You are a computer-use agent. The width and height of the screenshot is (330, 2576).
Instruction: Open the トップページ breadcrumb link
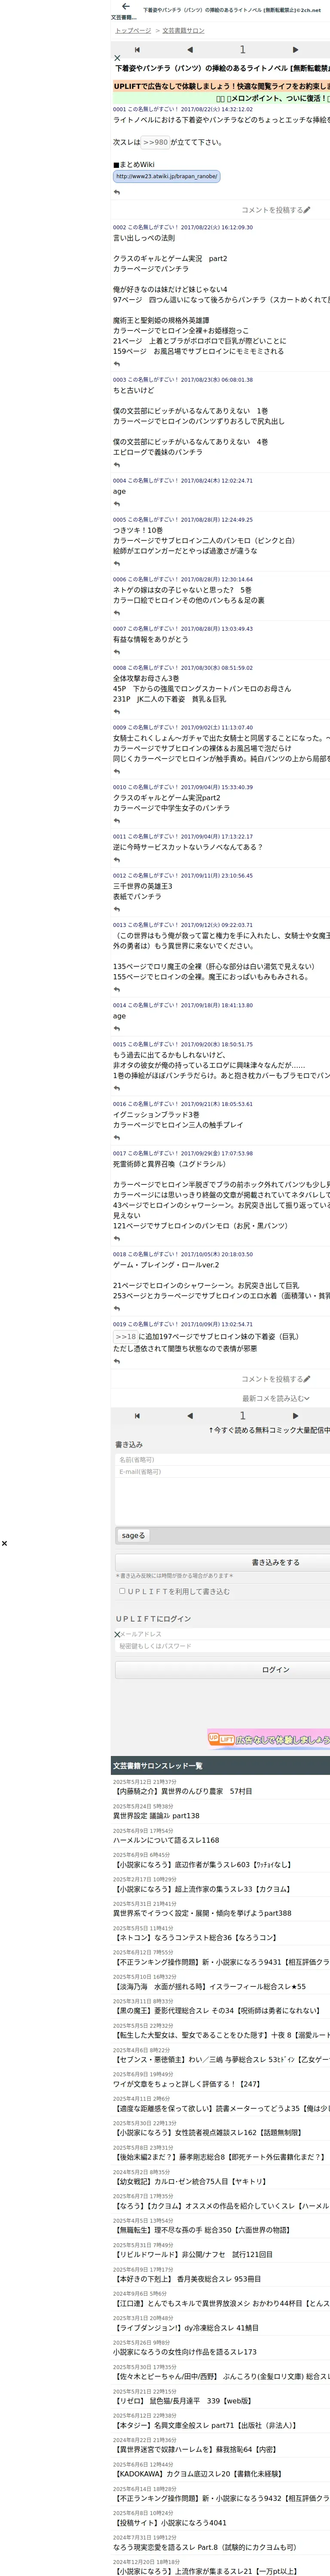[x=133, y=31]
